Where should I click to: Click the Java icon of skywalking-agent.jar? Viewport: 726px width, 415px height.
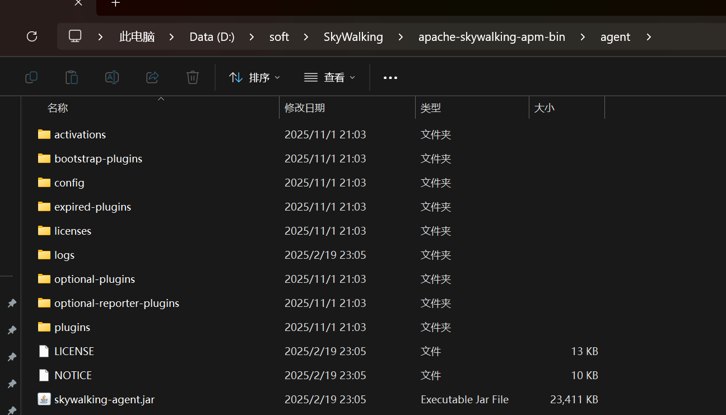tap(44, 399)
